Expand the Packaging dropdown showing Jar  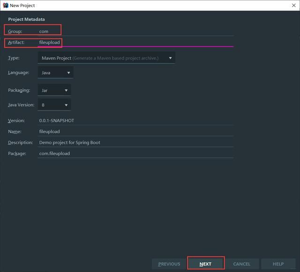point(54,90)
